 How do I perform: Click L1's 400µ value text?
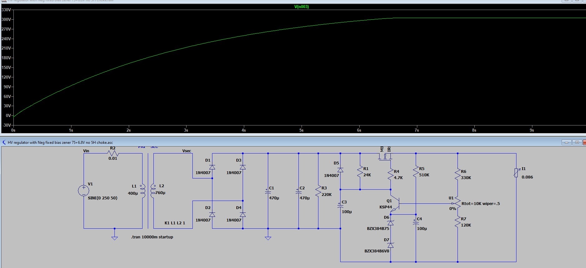click(133, 193)
